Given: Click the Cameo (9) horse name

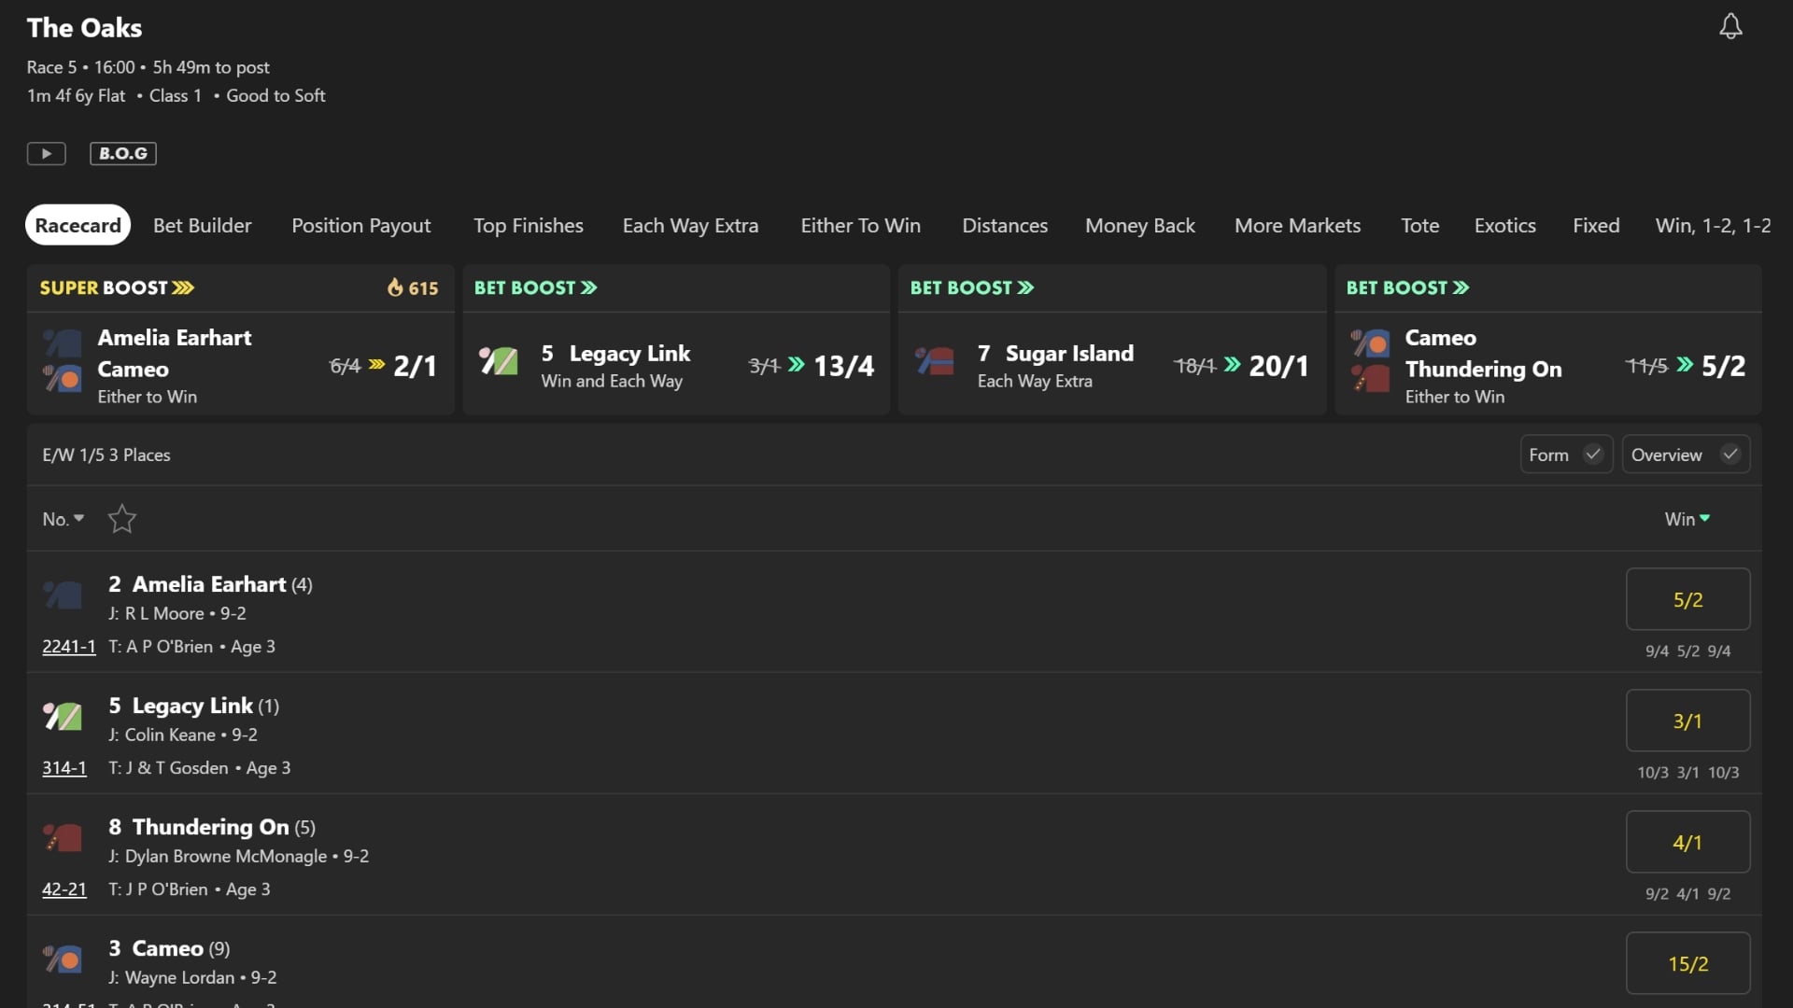Looking at the screenshot, I should coord(169,948).
